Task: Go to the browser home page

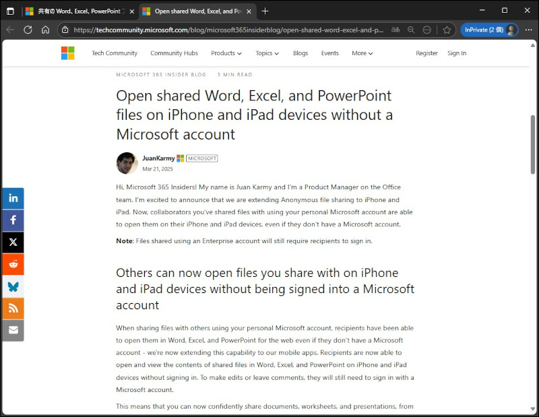Action: pos(45,30)
